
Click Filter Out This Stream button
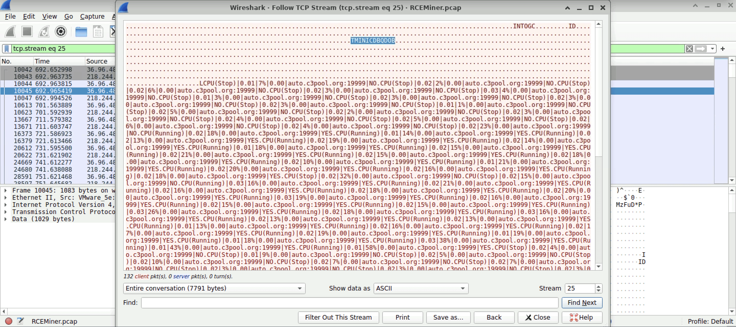point(338,317)
